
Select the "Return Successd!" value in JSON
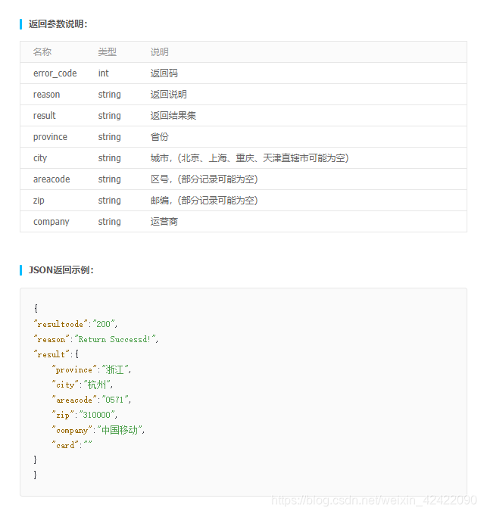115,339
